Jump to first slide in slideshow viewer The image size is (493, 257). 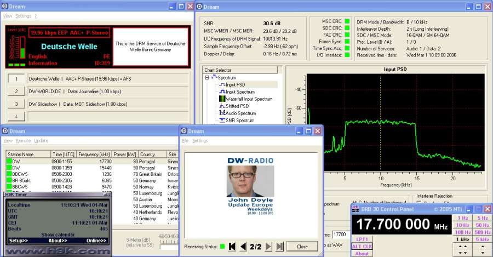232,247
